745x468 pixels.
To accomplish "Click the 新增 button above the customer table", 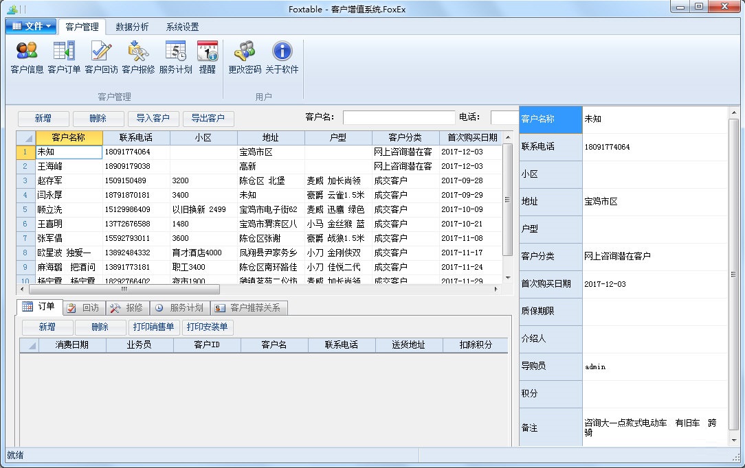I will coord(43,118).
